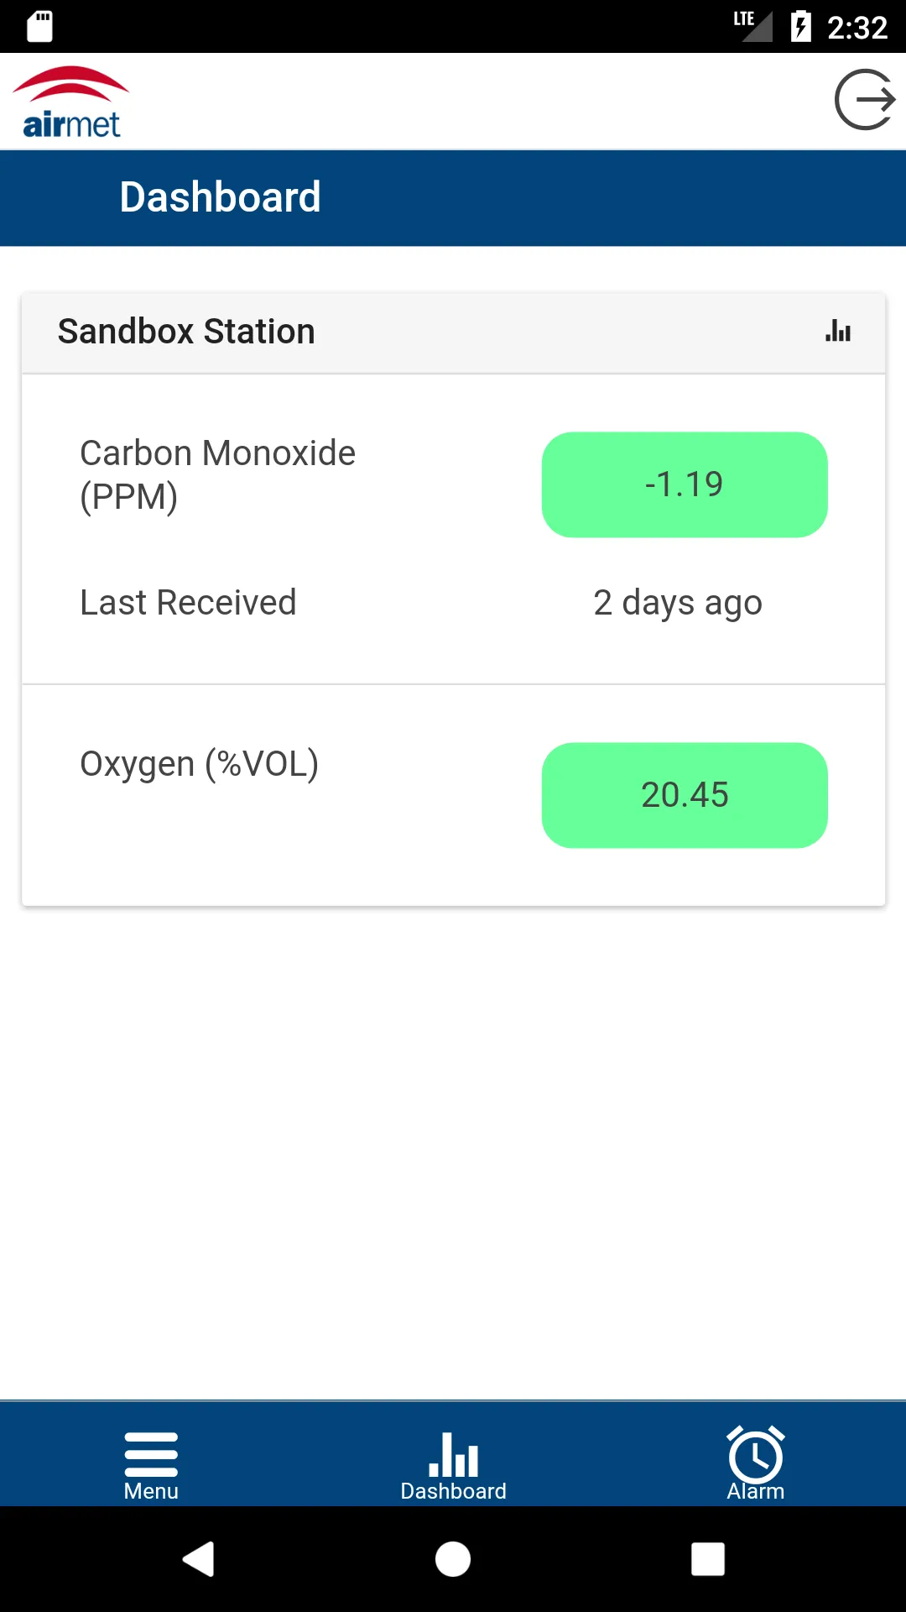
Task: Open the airmet logo
Action: [x=71, y=102]
